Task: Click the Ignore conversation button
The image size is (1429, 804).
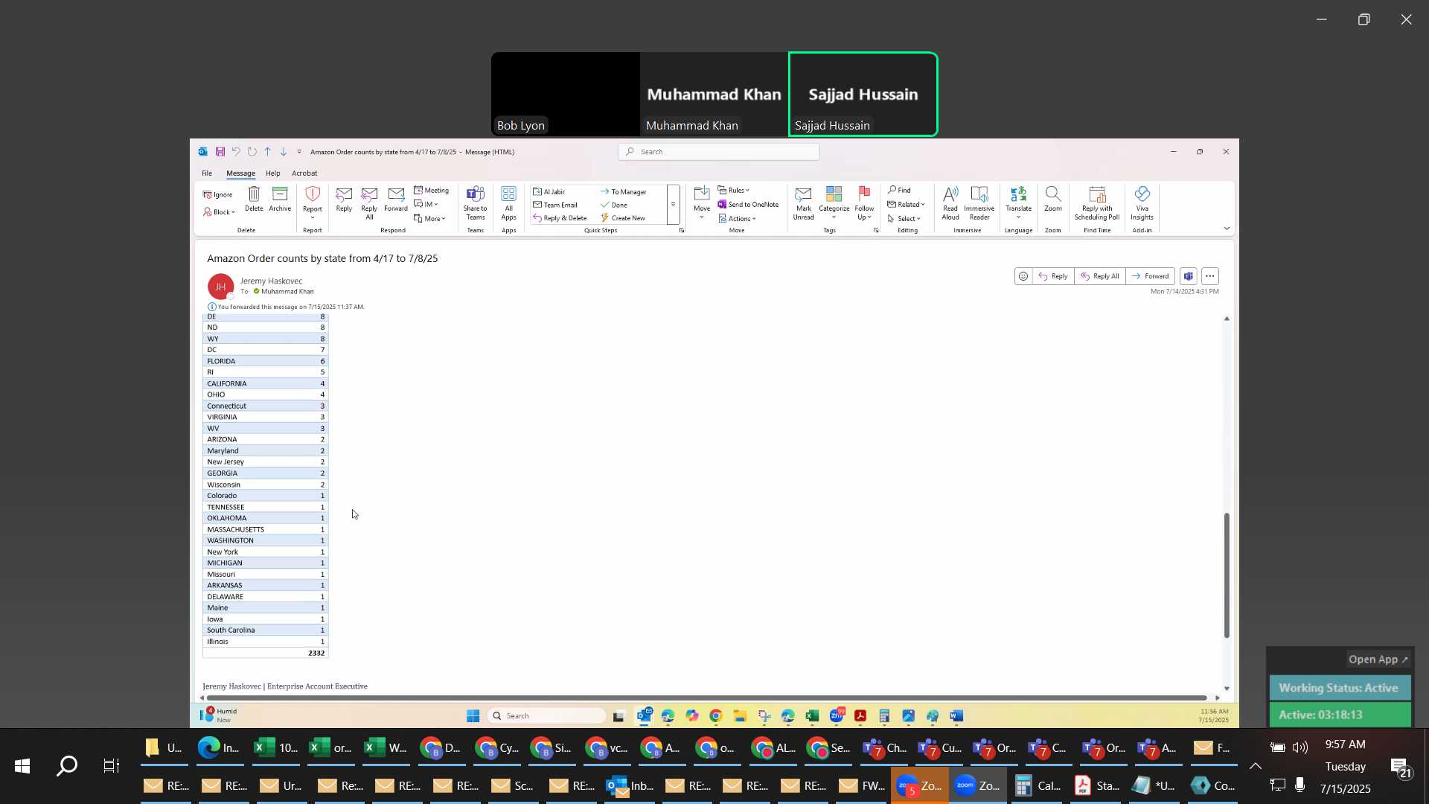Action: pos(218,195)
